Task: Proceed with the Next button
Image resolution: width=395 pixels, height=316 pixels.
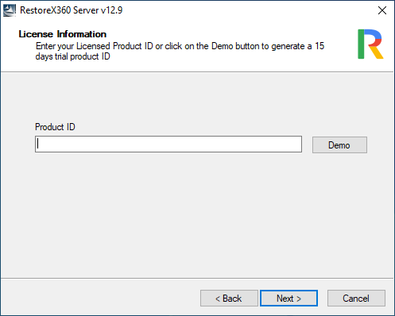Action: click(289, 299)
